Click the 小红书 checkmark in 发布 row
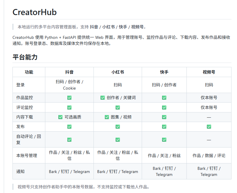 click(118, 127)
